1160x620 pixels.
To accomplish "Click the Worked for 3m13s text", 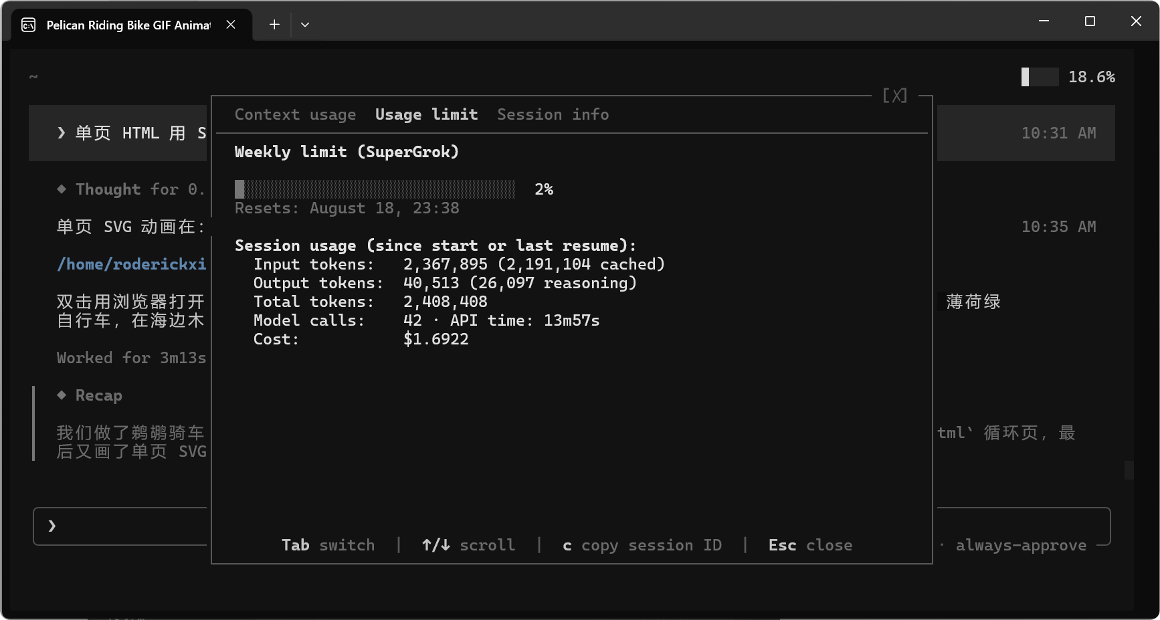I will [131, 358].
